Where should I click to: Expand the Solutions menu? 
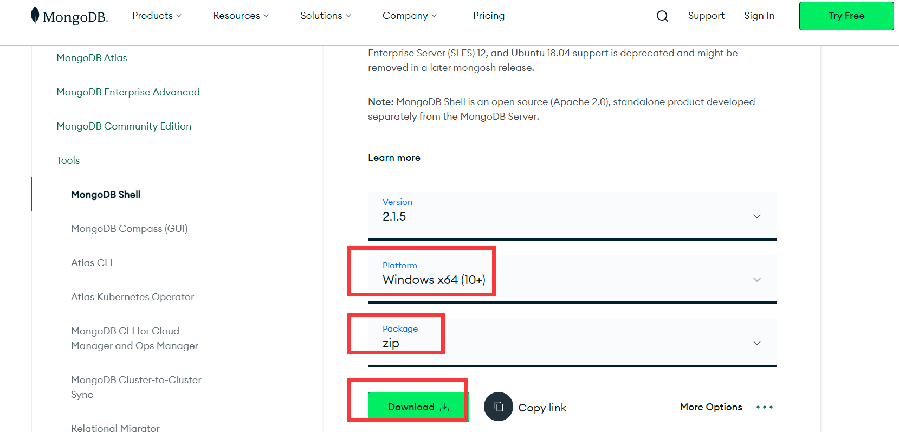coord(326,16)
